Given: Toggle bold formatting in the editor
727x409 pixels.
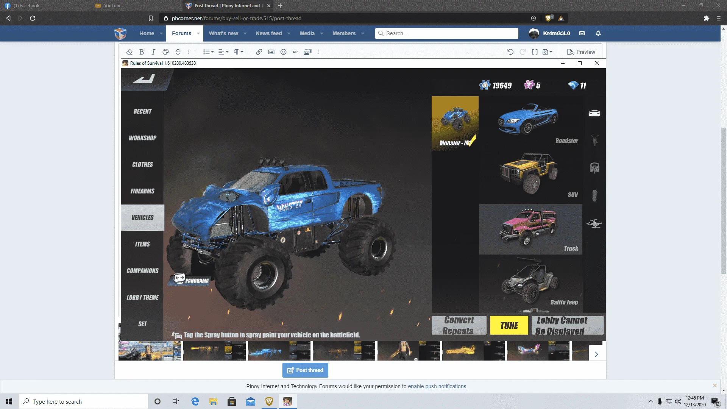Looking at the screenshot, I should [141, 52].
